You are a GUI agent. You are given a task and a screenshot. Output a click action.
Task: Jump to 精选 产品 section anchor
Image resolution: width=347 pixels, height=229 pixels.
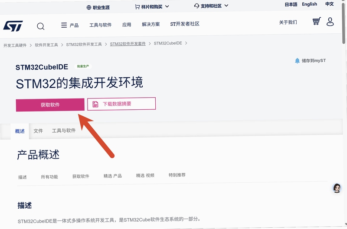pyautogui.click(x=113, y=176)
